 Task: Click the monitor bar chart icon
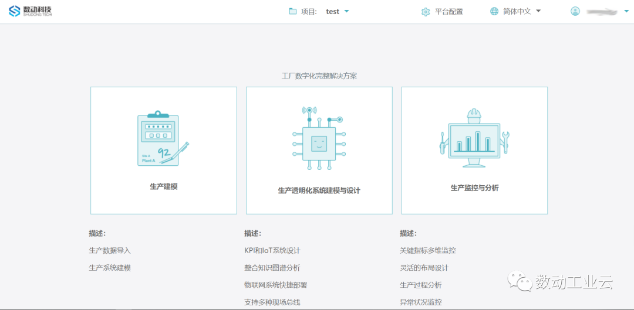[474, 138]
